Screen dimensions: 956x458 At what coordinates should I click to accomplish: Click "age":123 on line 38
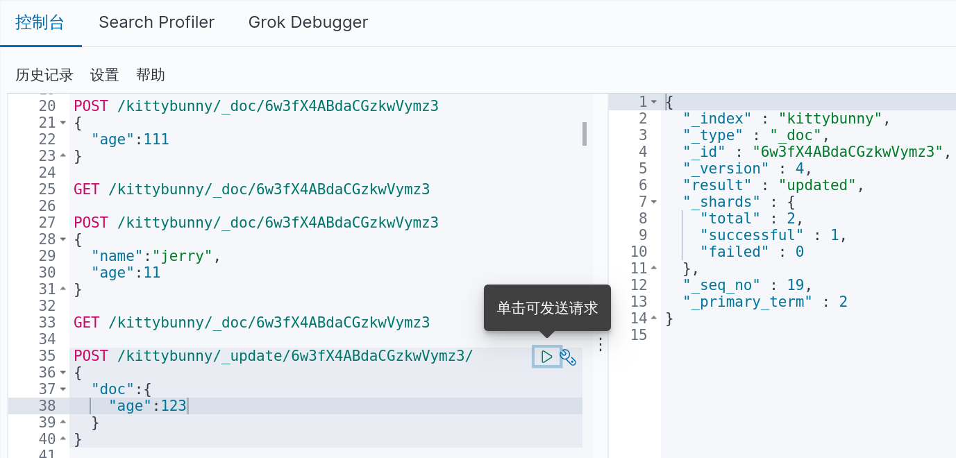[x=147, y=406]
